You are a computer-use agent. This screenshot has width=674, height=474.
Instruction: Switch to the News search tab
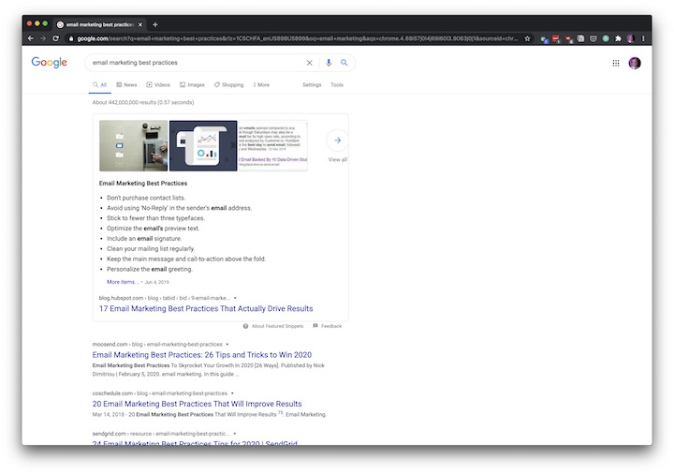[x=126, y=85]
